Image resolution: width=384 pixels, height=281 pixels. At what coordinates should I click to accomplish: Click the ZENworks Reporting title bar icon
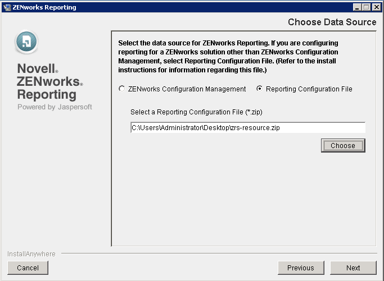point(7,7)
